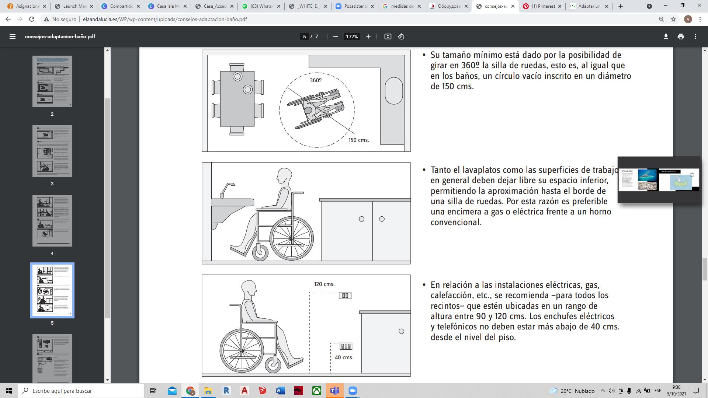Image resolution: width=708 pixels, height=398 pixels.
Task: Open Microsoft Teams from the taskbar
Action: coord(335,391)
